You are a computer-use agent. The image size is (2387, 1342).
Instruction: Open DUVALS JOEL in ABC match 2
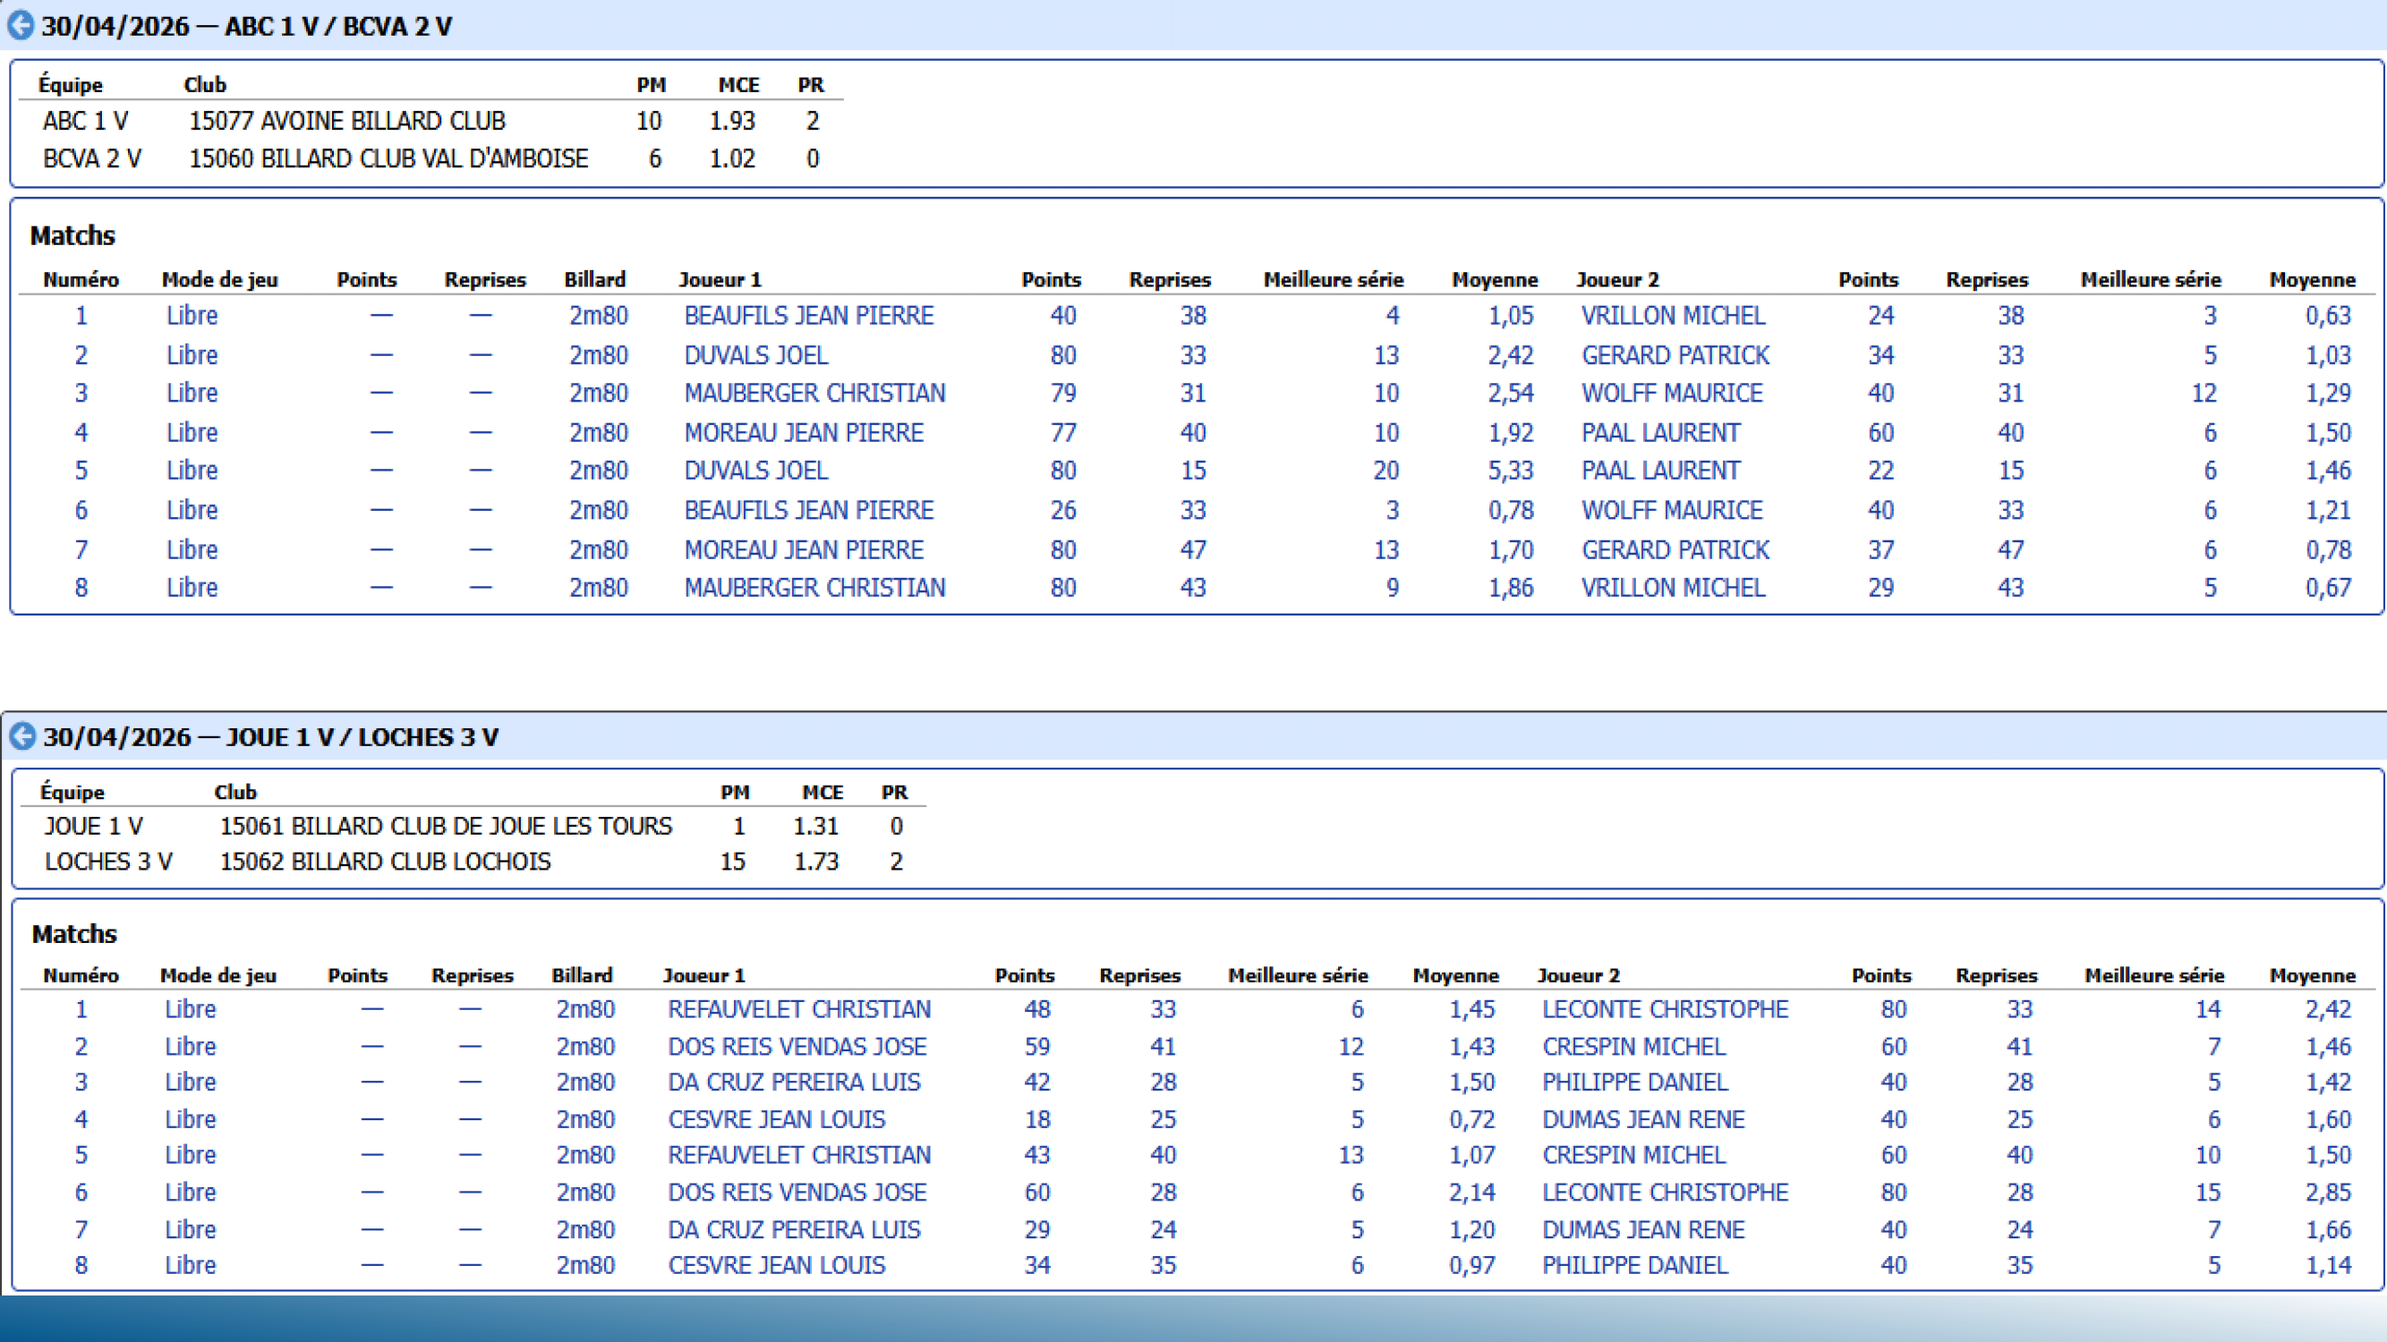(x=756, y=356)
